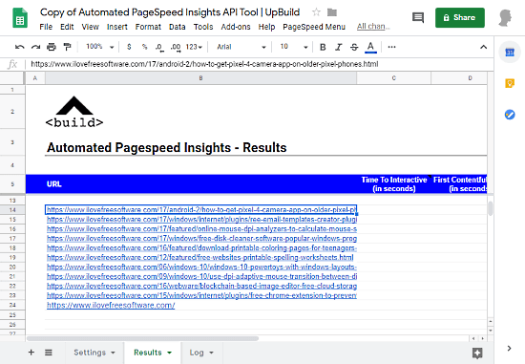Collapse the side panel chevron

pos(510,349)
